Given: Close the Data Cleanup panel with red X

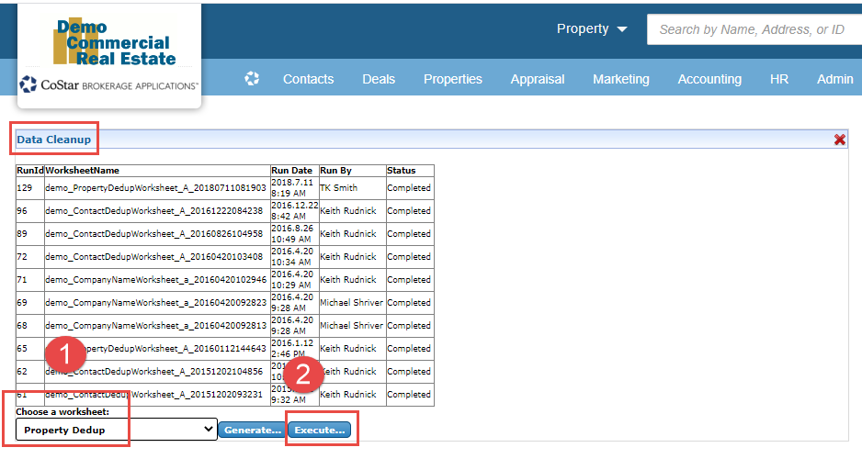Looking at the screenshot, I should coord(839,140).
